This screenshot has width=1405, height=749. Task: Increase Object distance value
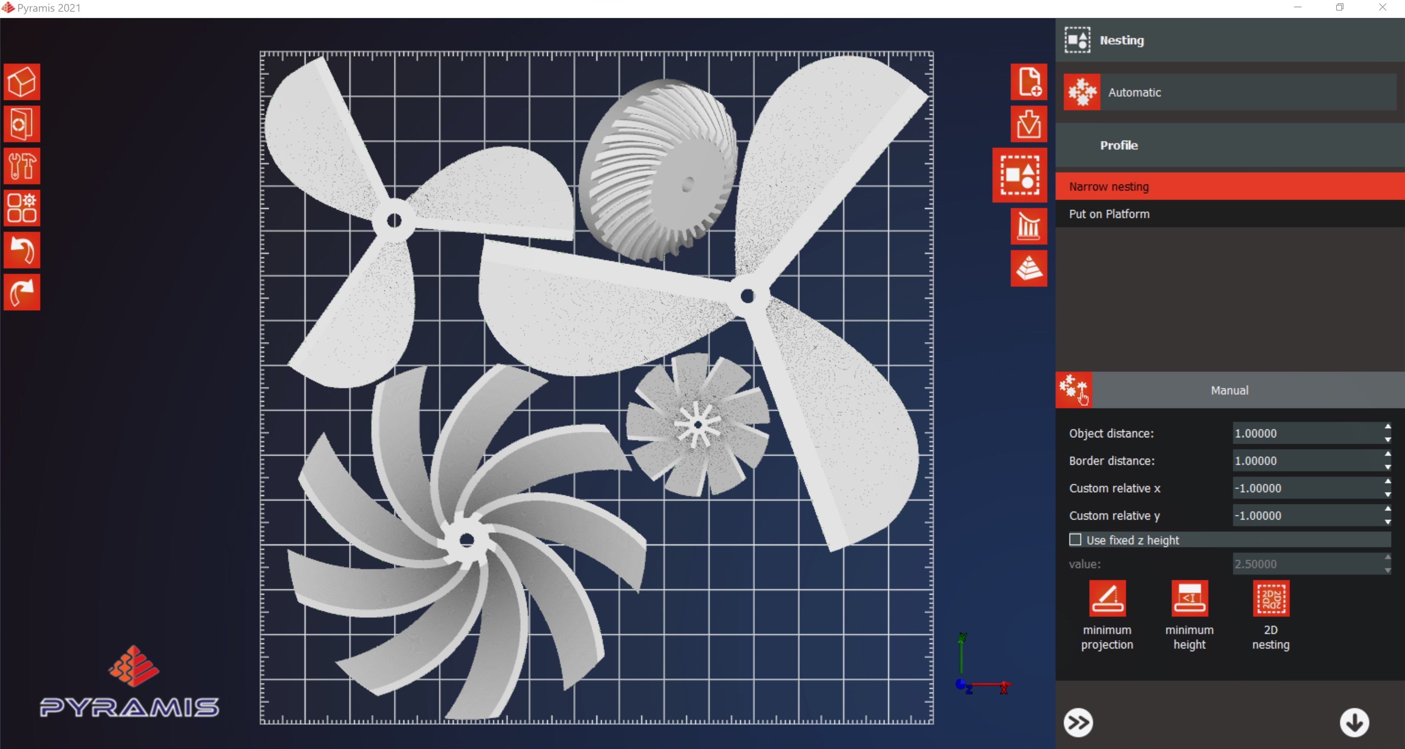[x=1387, y=427]
